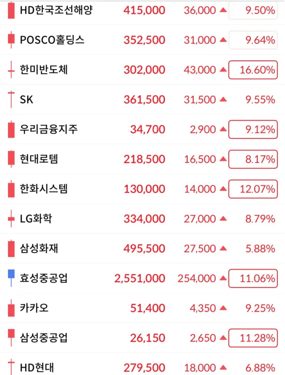Click the candlestick icon beside 한미반도체
The image size is (285, 375).
pos(11,70)
